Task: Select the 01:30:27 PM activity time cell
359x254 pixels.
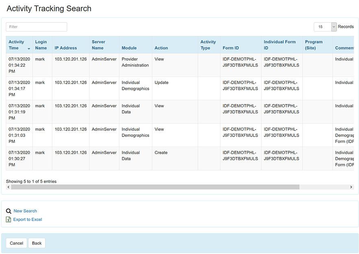Action: (19, 158)
